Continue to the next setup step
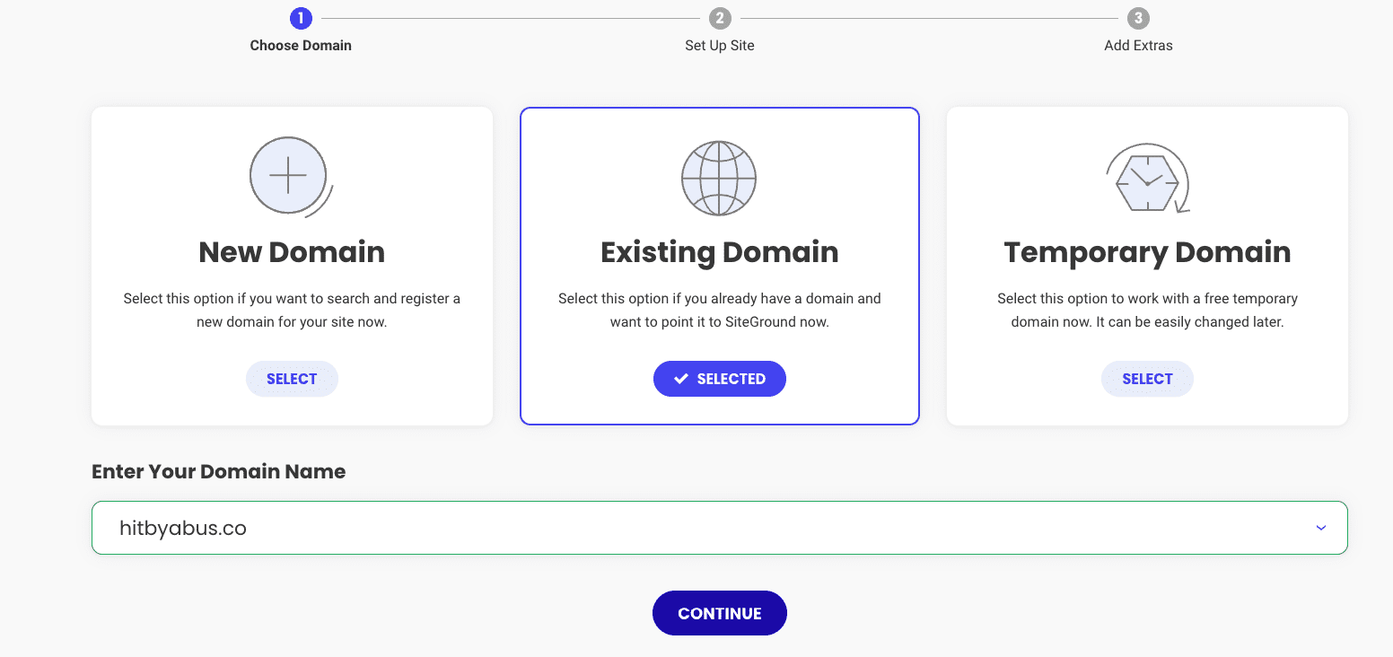The height and width of the screenshot is (657, 1393). (x=719, y=613)
